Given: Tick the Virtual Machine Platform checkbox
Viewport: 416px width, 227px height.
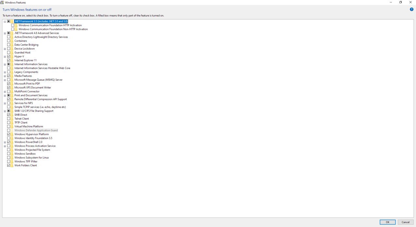Looking at the screenshot, I should tap(8, 126).
